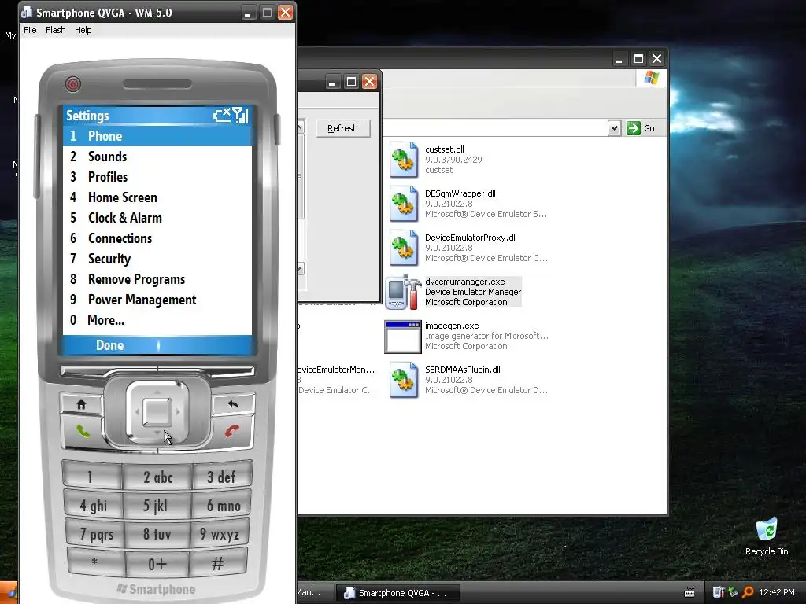Select Profiles in the Settings list

point(157,177)
